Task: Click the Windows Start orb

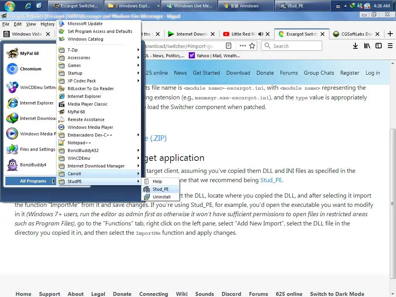Action: click(10, 5)
